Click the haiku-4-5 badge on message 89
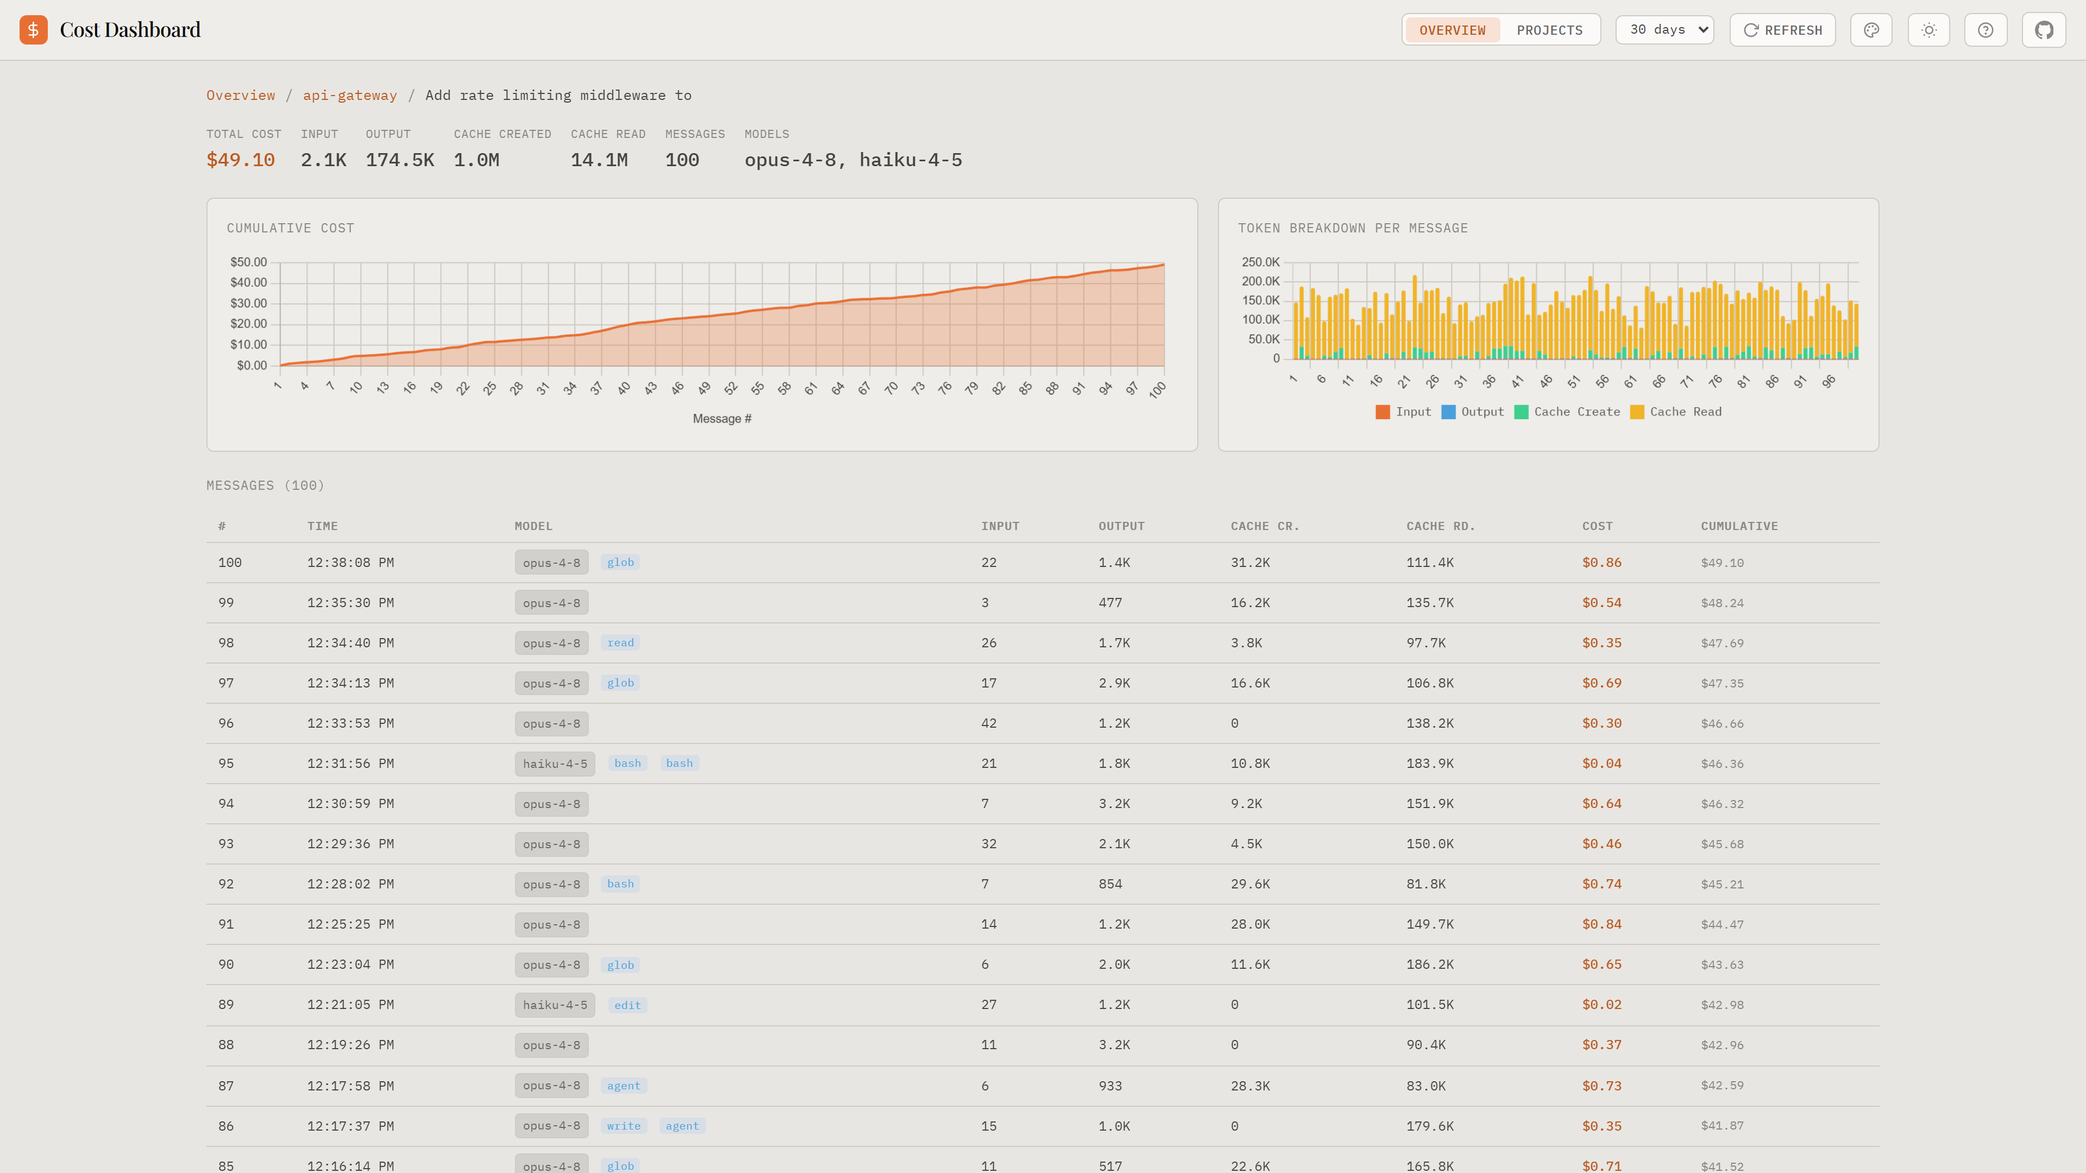 (555, 1005)
